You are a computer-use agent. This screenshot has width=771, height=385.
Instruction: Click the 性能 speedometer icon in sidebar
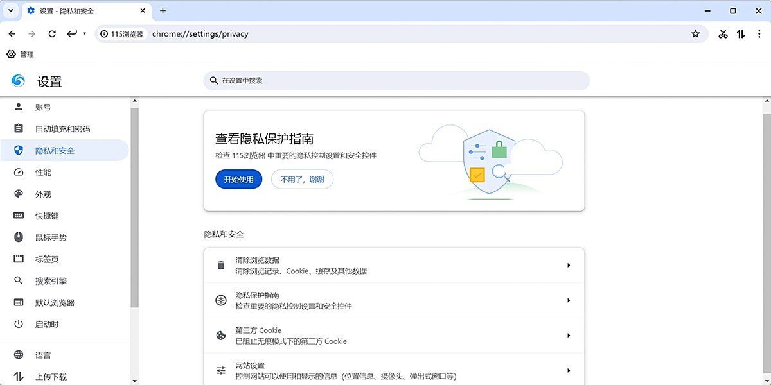(x=18, y=172)
